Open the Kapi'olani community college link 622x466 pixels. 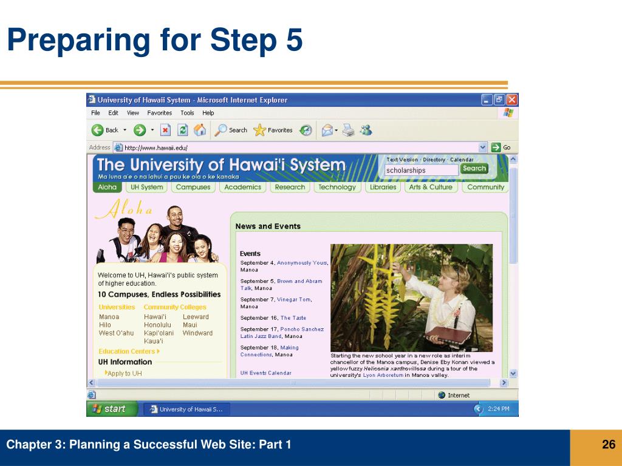(159, 333)
